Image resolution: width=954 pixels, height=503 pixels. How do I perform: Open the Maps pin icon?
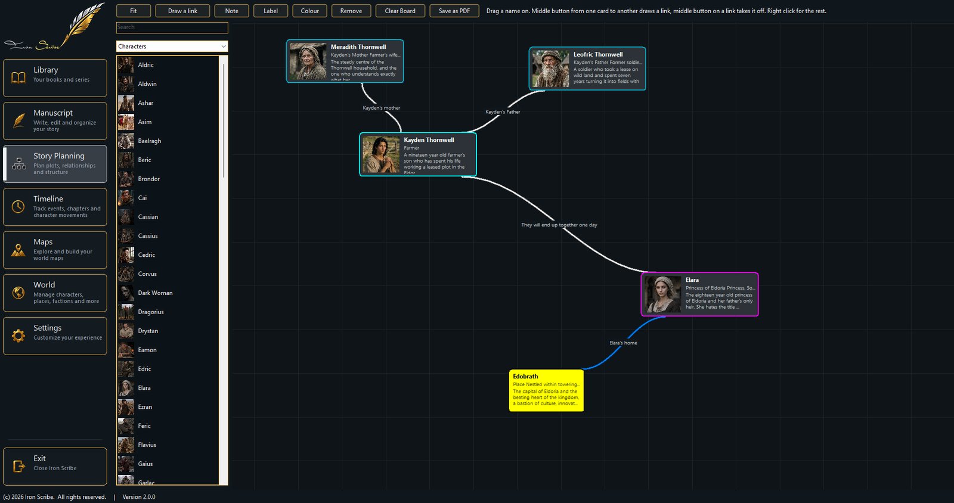click(x=18, y=250)
